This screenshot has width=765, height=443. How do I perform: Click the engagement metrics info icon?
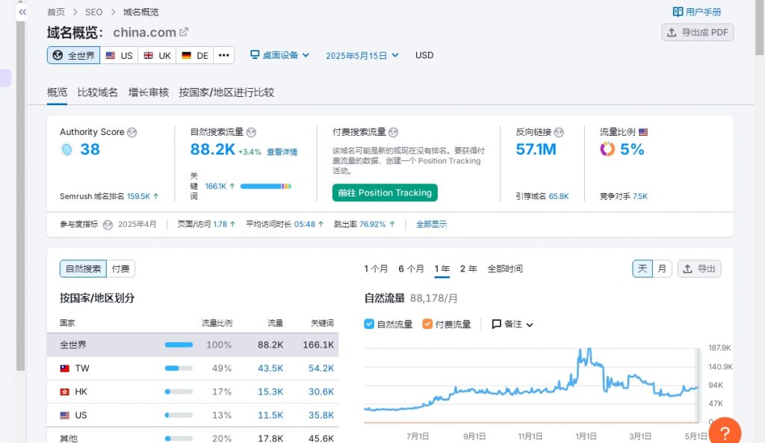(x=108, y=224)
